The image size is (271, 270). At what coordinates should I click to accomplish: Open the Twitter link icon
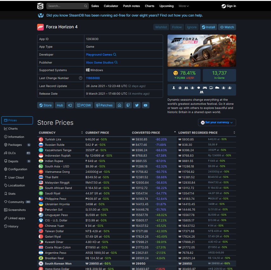137,105
